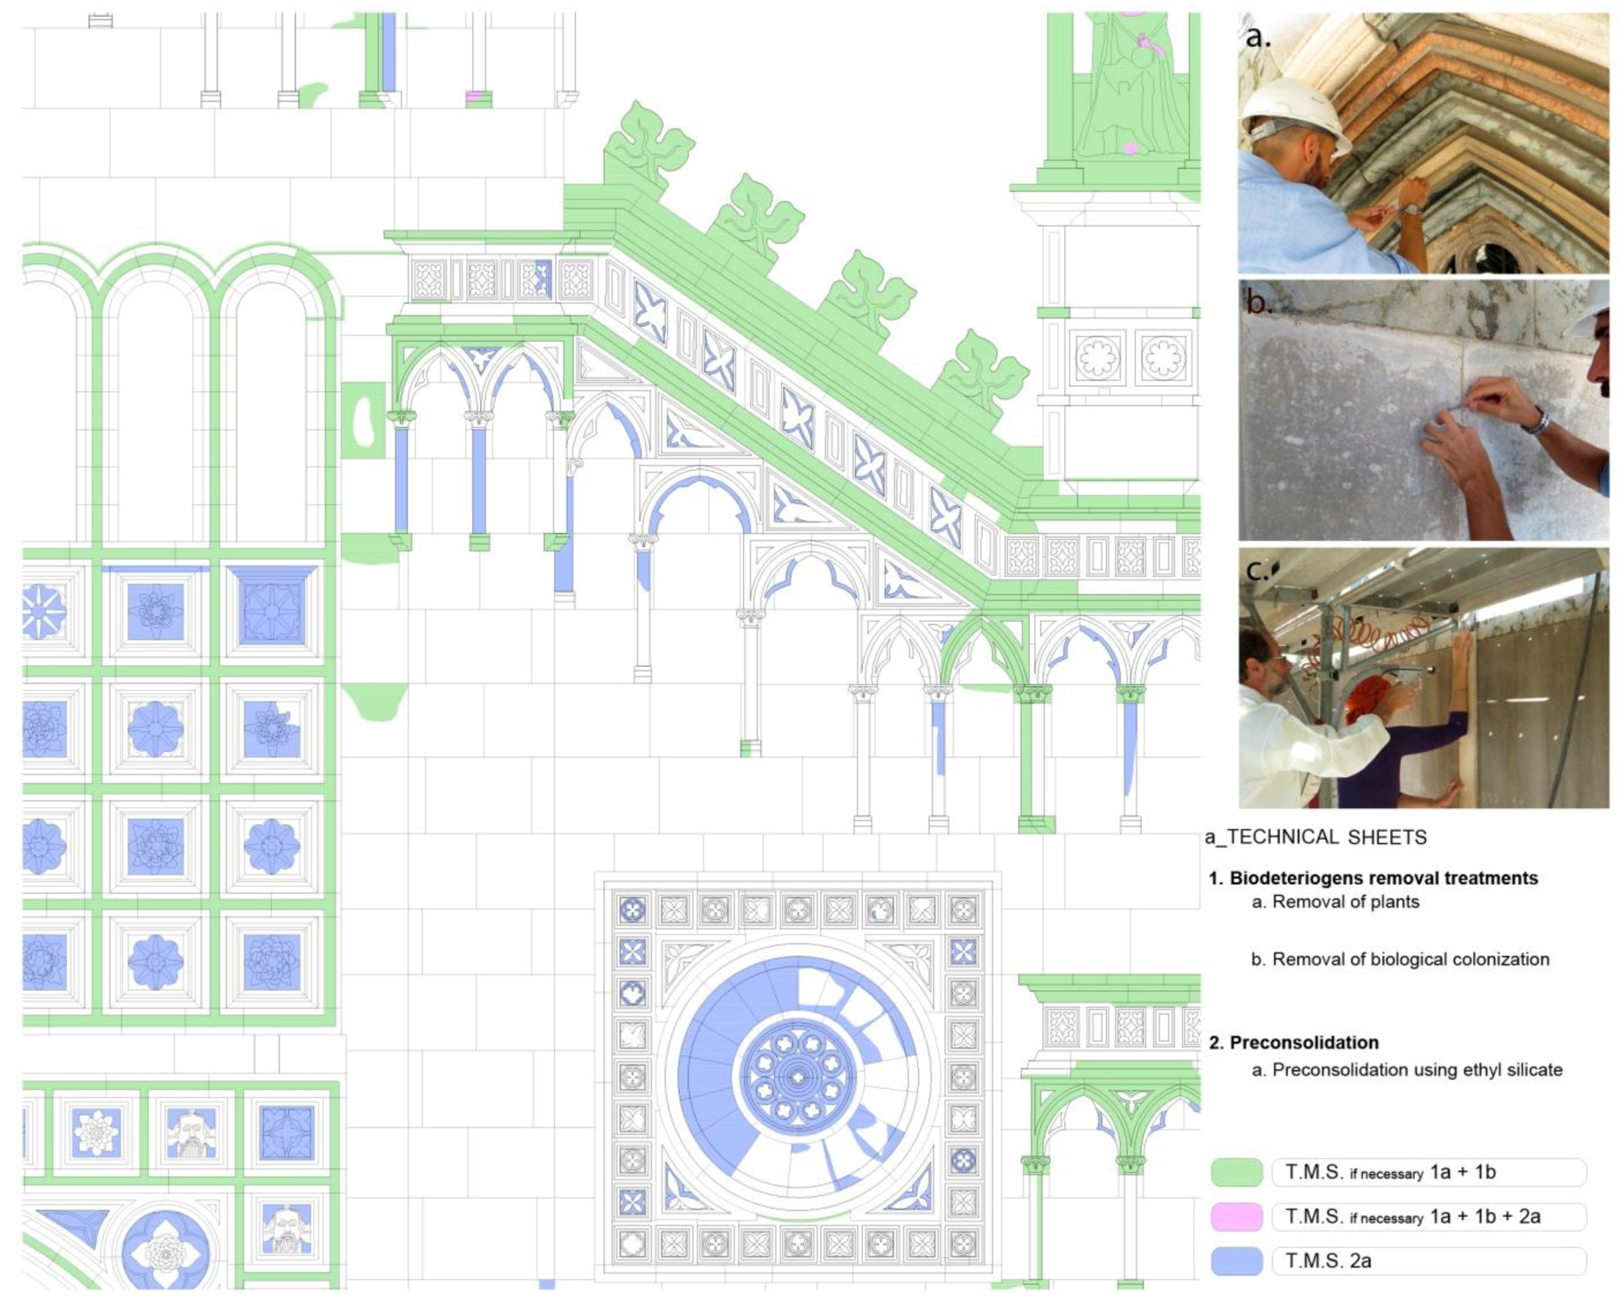
Task: Click 'Preconsolidation using ethyl silicate' item
Action: 1406,1070
